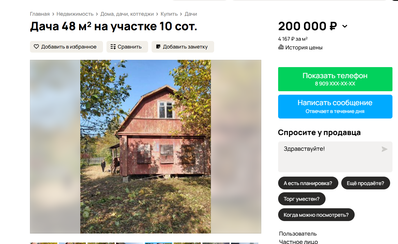Click the price history chart icon
398x244 pixels.
[x=281, y=47]
